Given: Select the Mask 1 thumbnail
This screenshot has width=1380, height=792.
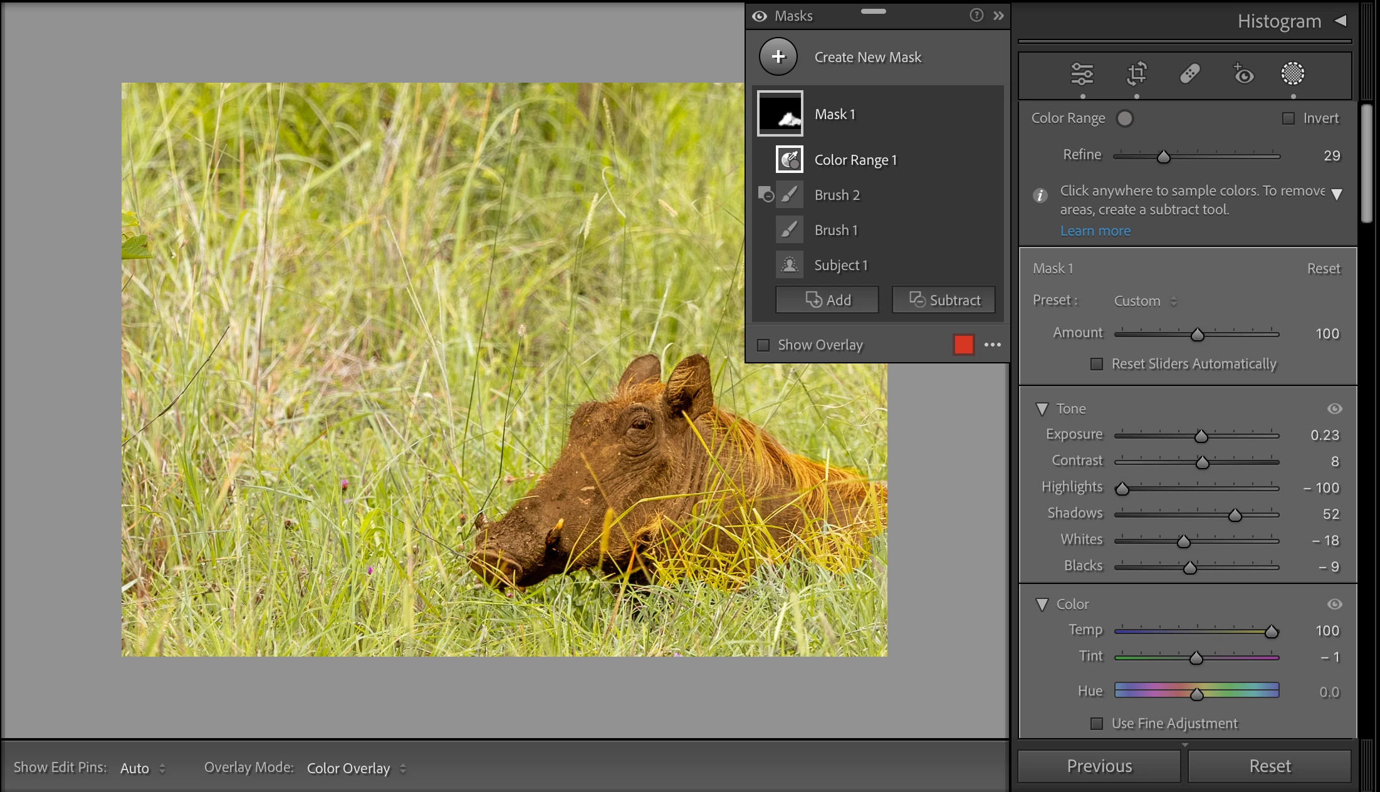Looking at the screenshot, I should tap(780, 114).
